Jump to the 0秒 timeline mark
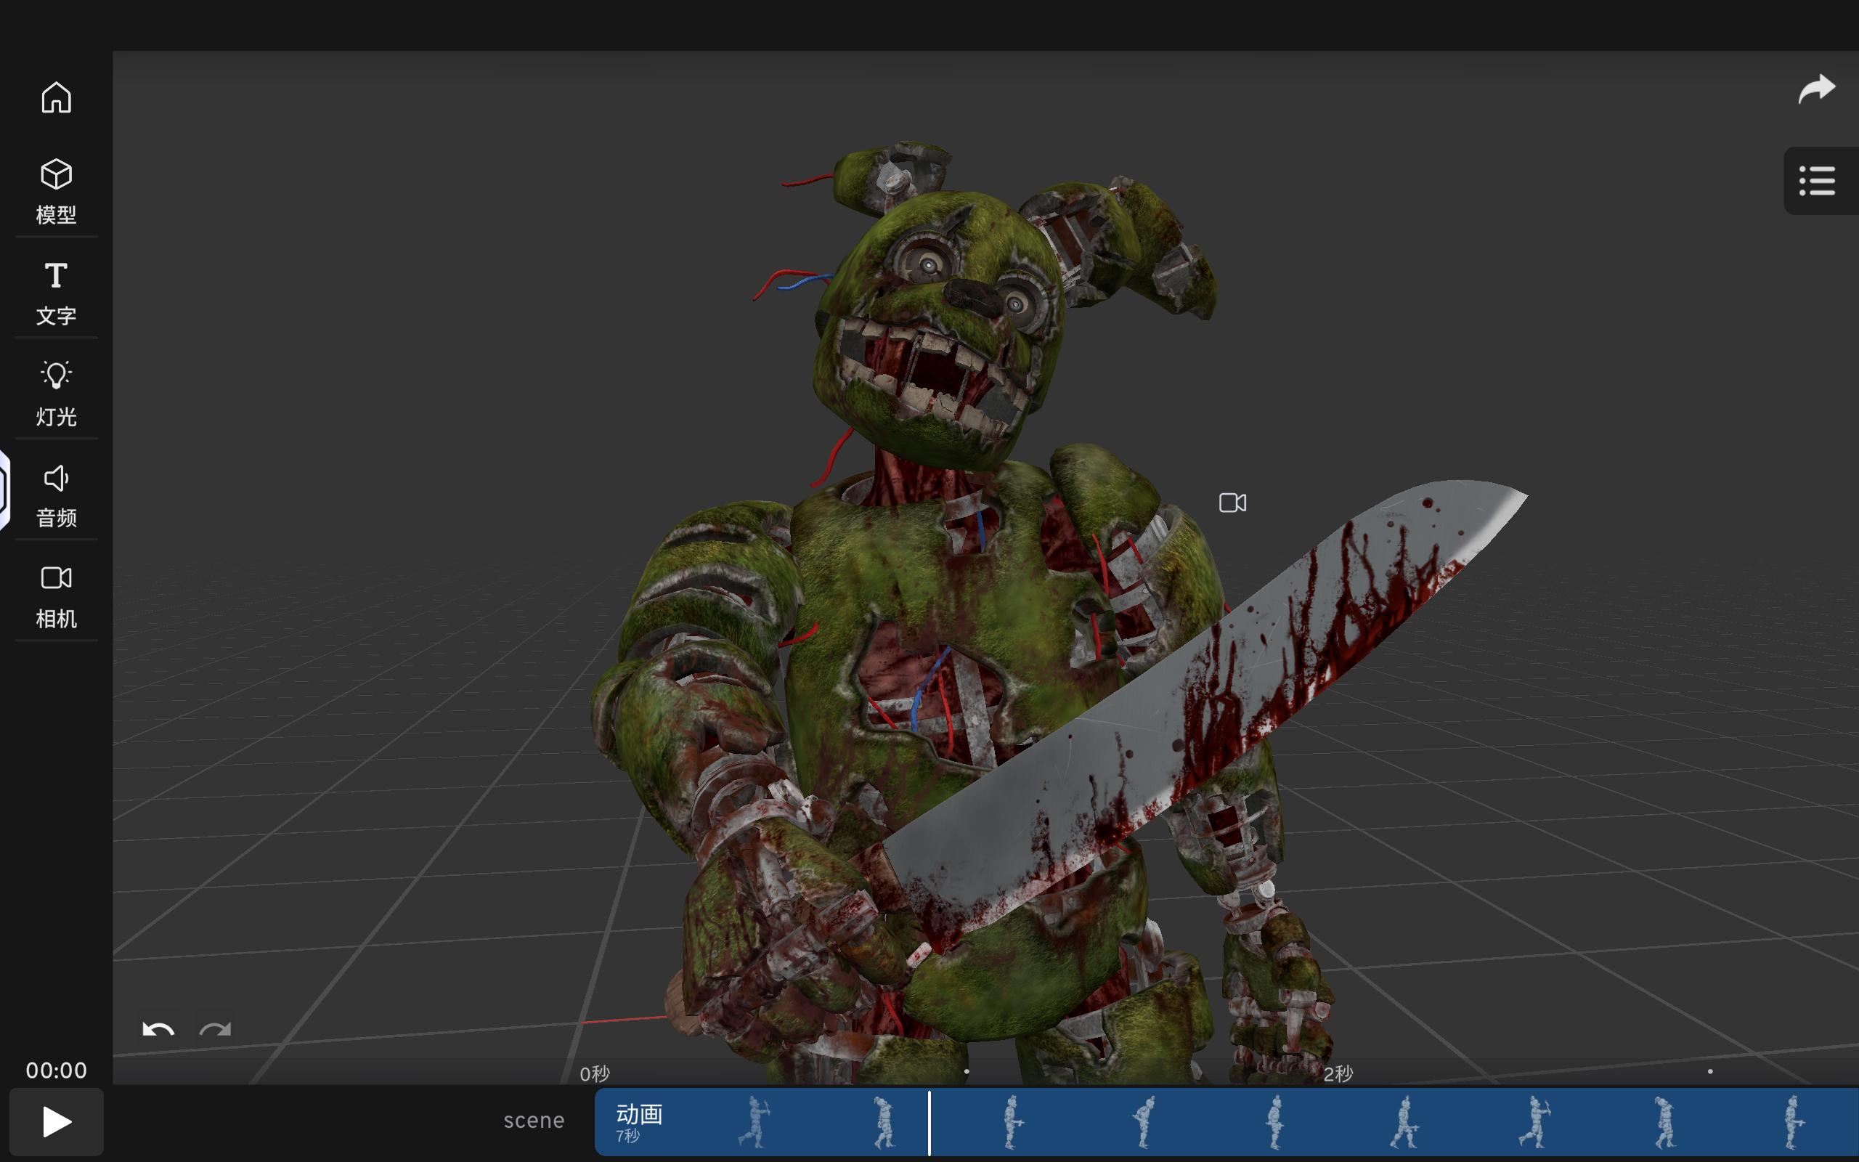 point(595,1073)
